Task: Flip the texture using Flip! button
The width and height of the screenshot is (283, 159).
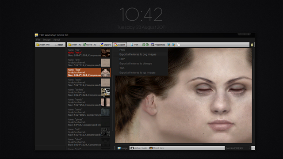Action: (x=134, y=45)
